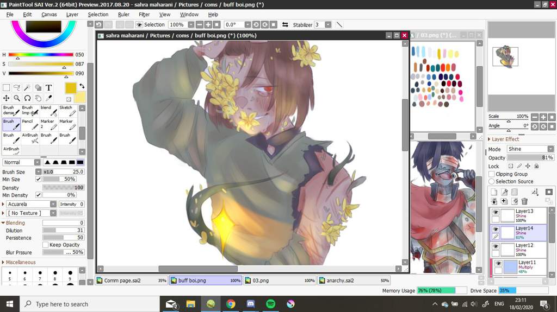Choose the Marker 2 brush preset
Screen dimensions: 557x312
[x=48, y=124]
